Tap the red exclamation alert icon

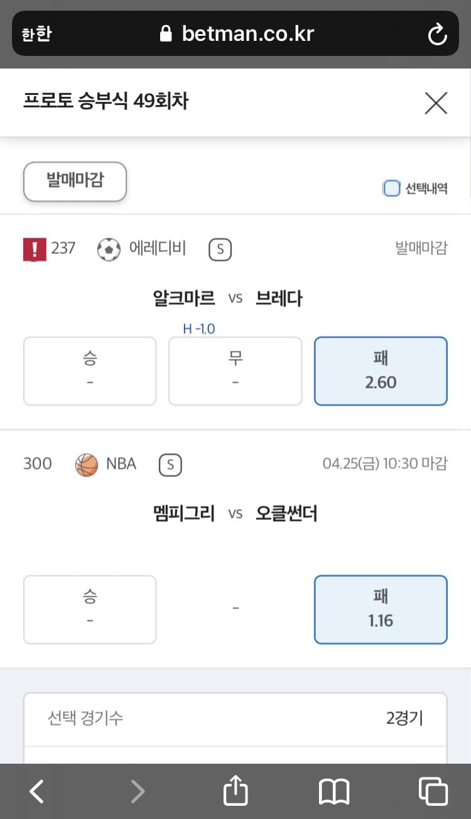click(34, 249)
